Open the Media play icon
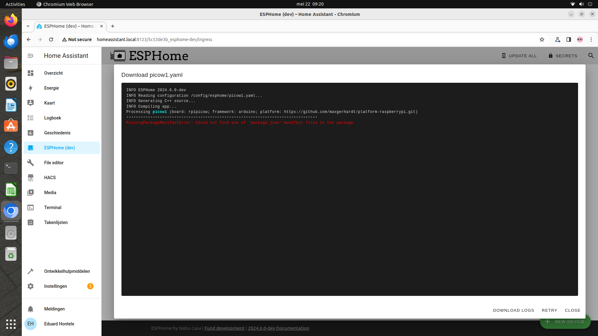This screenshot has height=336, width=598. (x=31, y=193)
